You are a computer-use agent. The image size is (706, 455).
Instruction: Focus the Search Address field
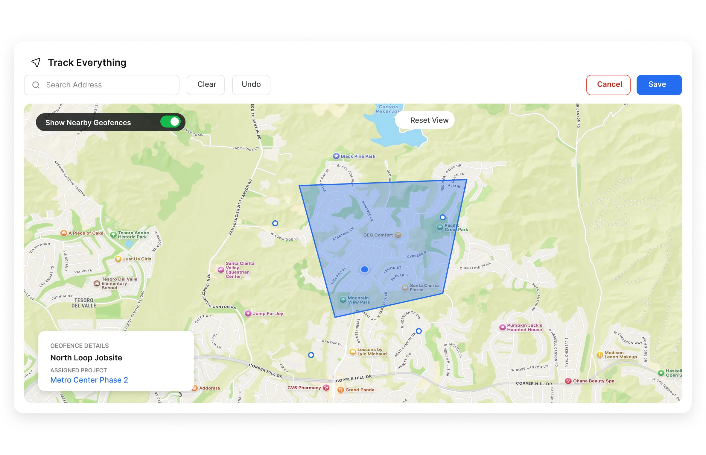102,85
